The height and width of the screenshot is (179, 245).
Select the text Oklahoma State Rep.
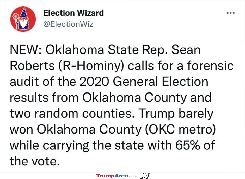(107, 50)
